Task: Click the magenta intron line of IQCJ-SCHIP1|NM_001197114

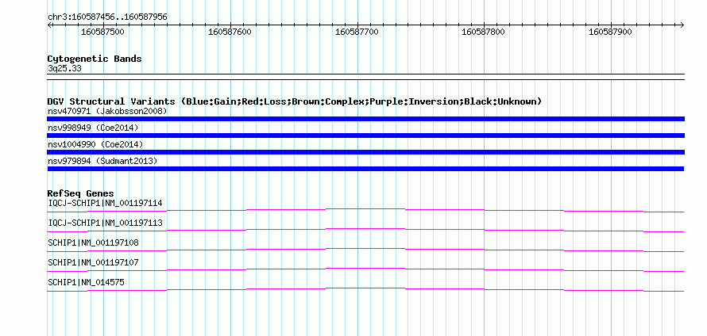Action: [x=365, y=211]
